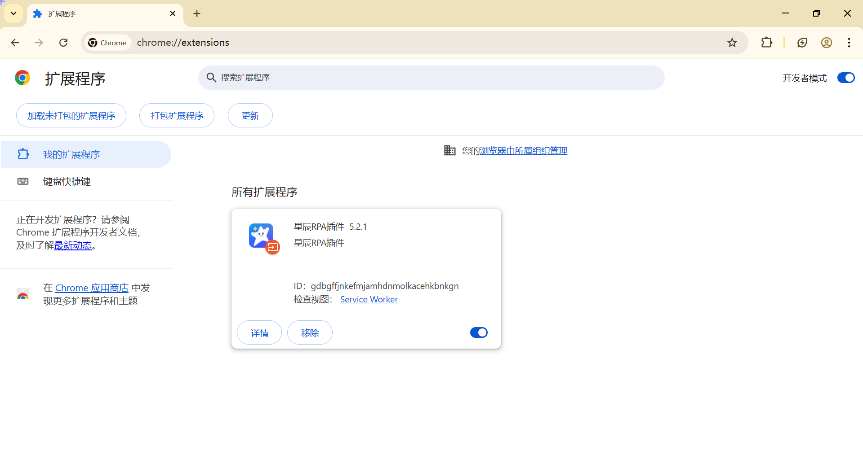Toggle 开发者模式 developer mode switch
This screenshot has width=863, height=459.
coord(845,78)
